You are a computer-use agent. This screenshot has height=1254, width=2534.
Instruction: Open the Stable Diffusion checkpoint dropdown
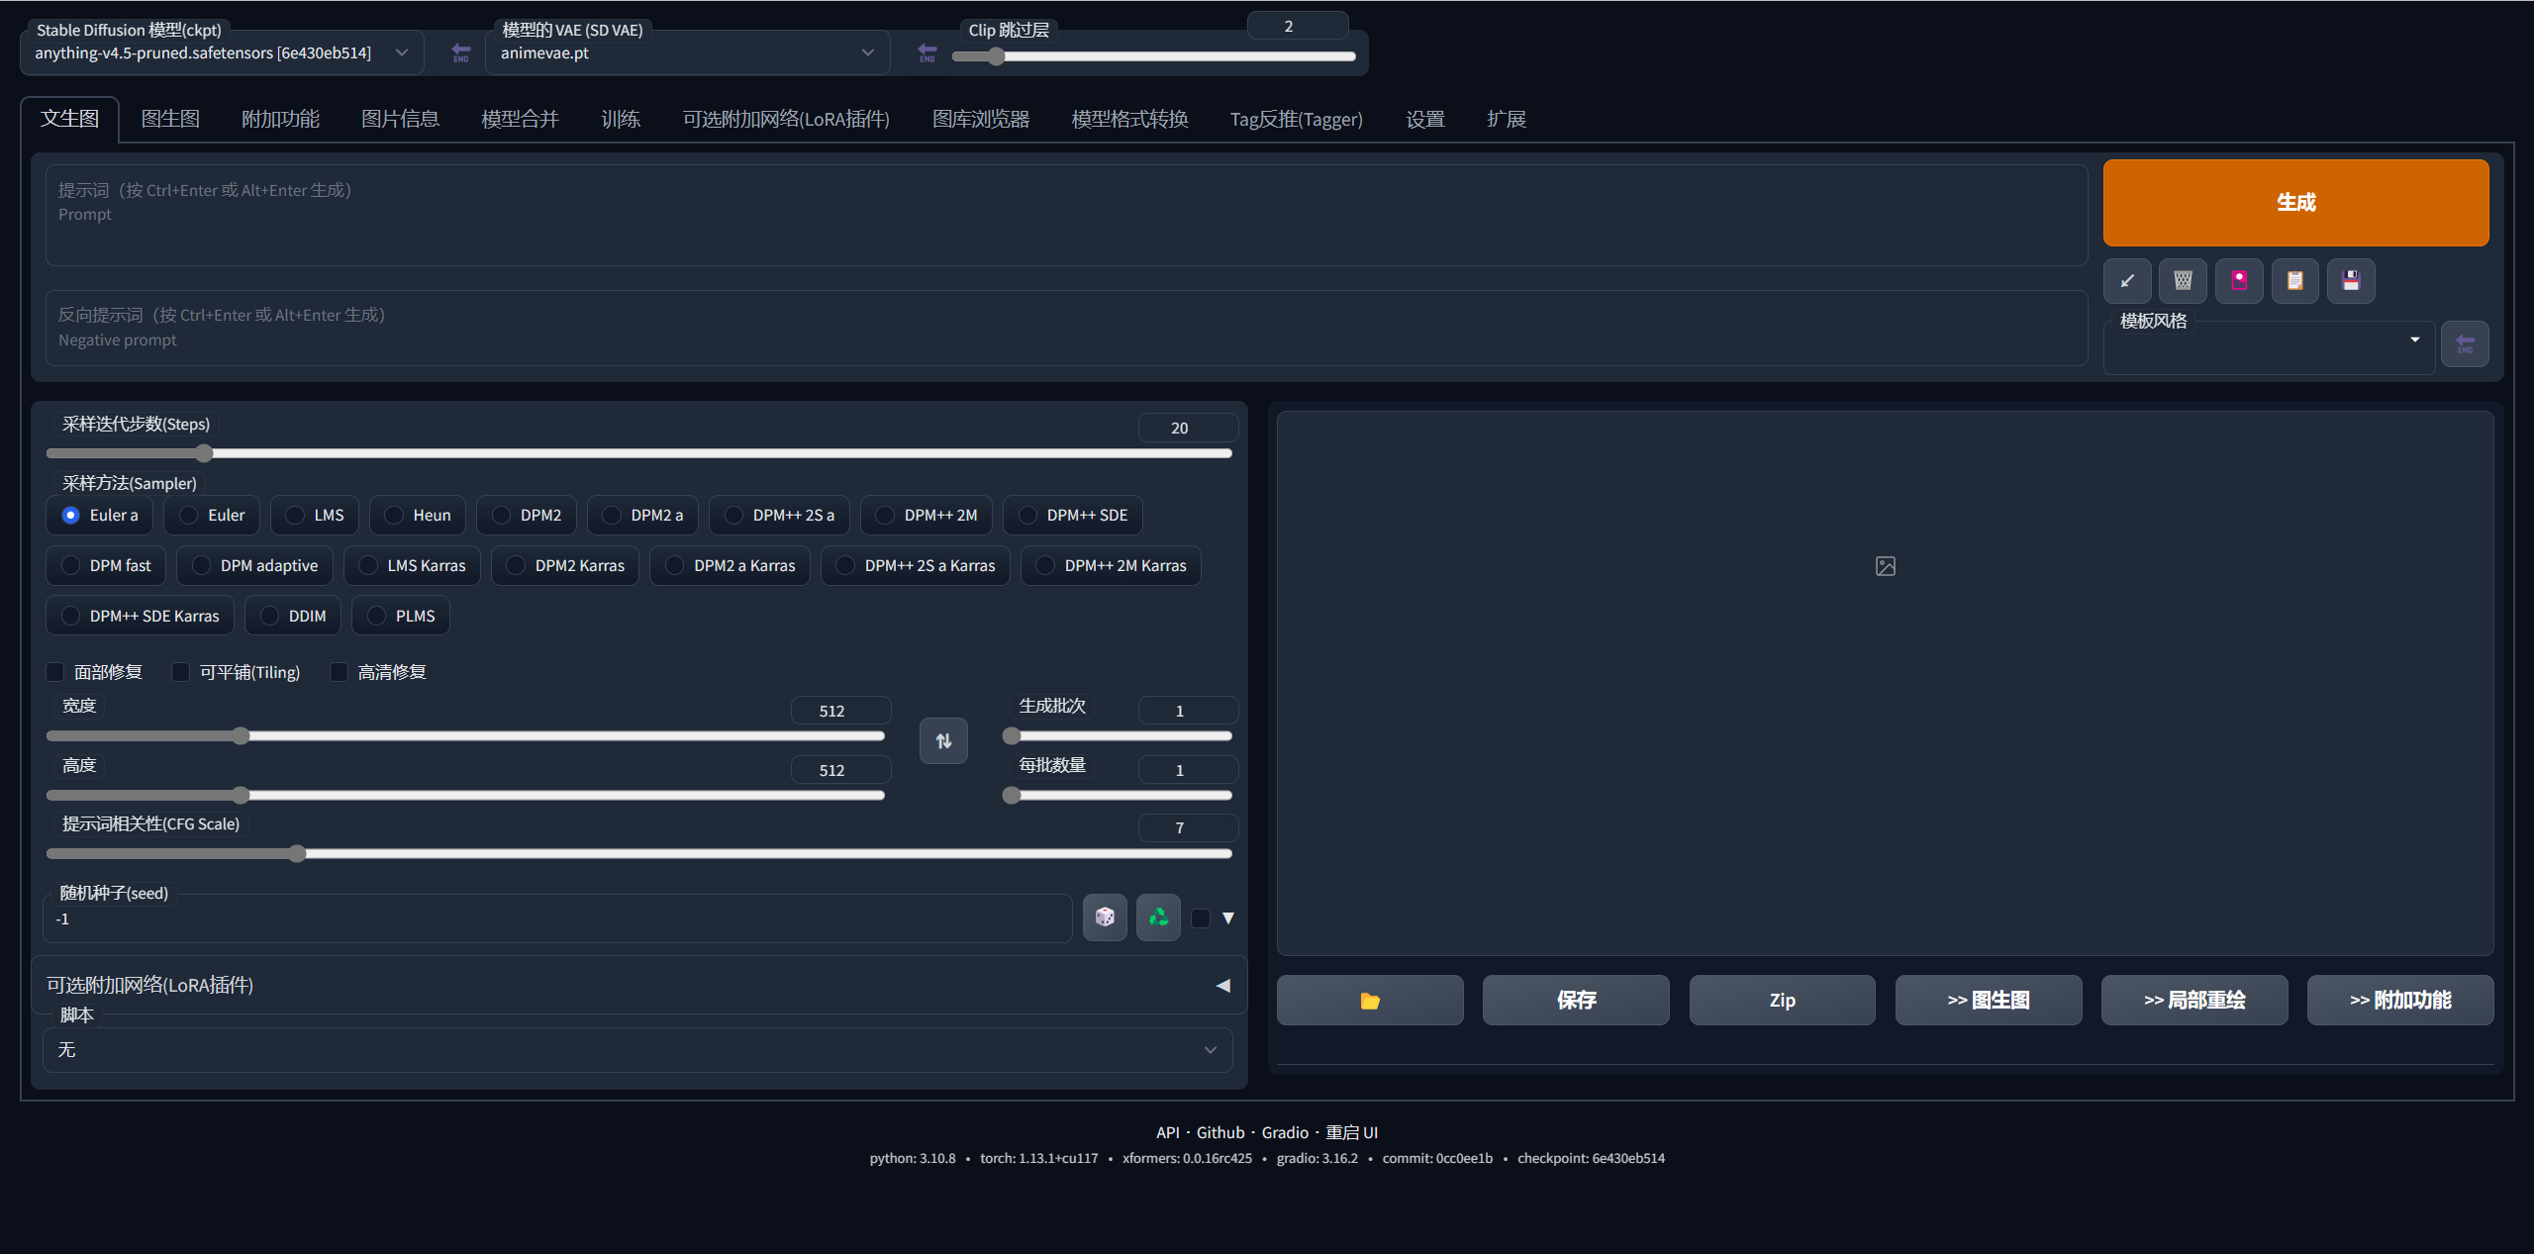click(x=222, y=53)
